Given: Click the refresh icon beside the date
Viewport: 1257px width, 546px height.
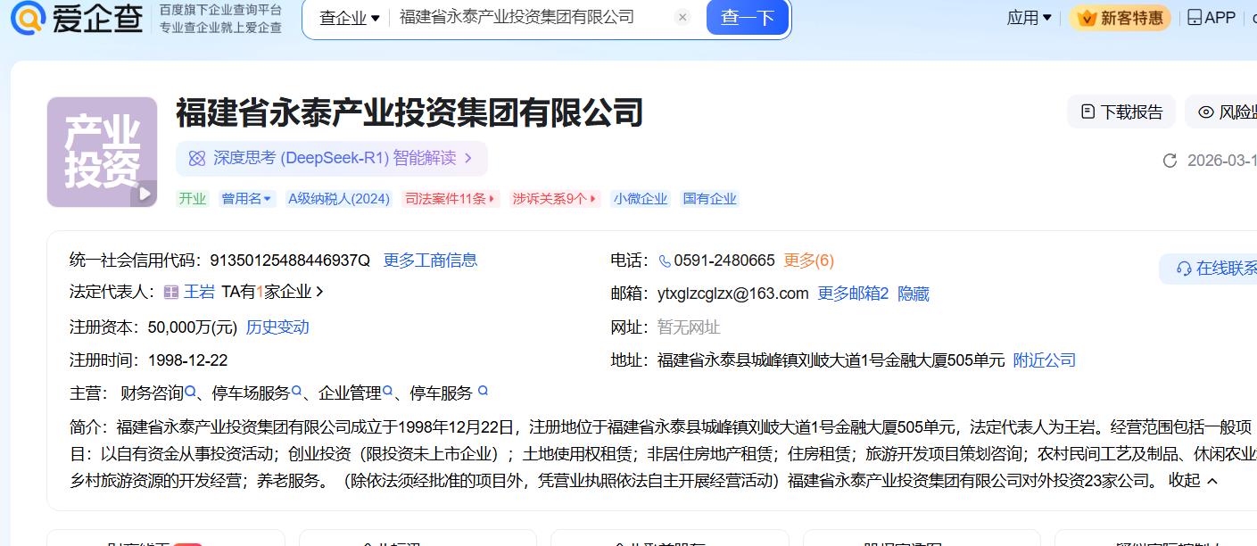Looking at the screenshot, I should tap(1170, 161).
